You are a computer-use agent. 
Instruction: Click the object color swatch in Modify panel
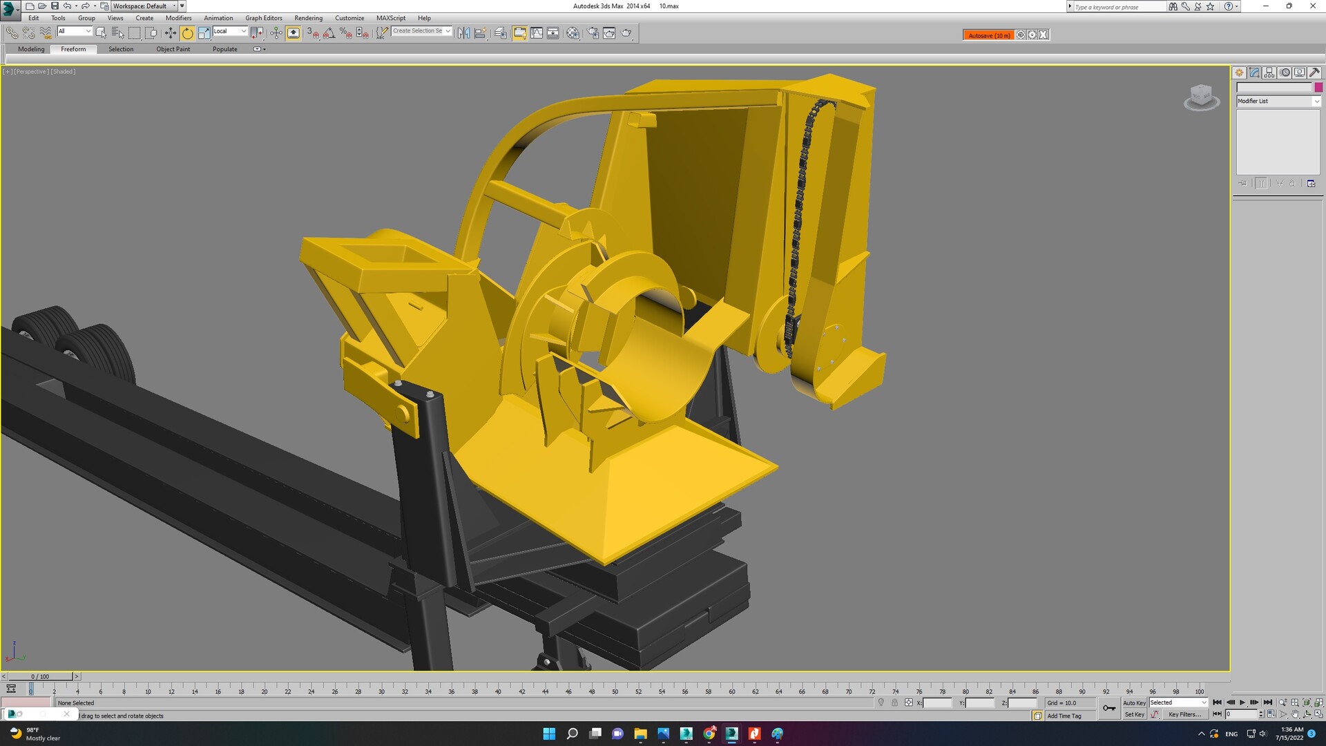click(1319, 88)
